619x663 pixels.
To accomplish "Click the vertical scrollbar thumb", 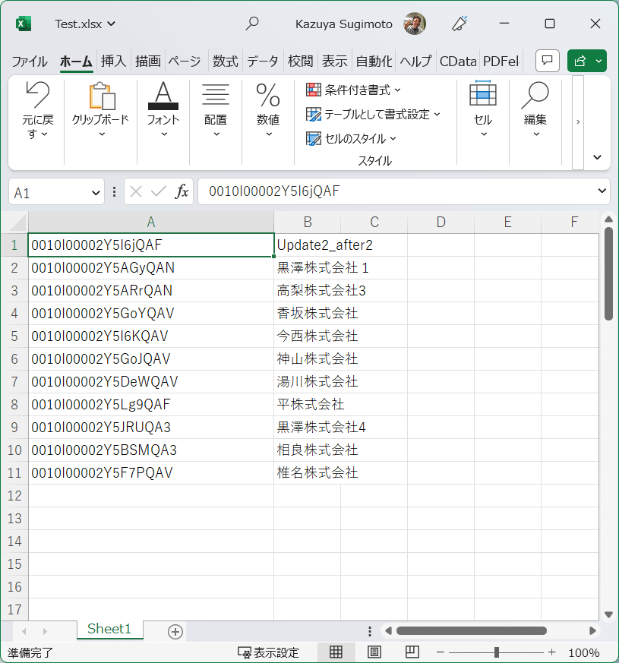I will tap(608, 274).
